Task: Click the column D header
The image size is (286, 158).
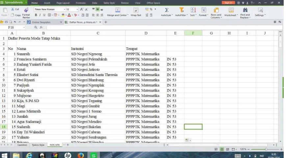Action: coord(146,33)
